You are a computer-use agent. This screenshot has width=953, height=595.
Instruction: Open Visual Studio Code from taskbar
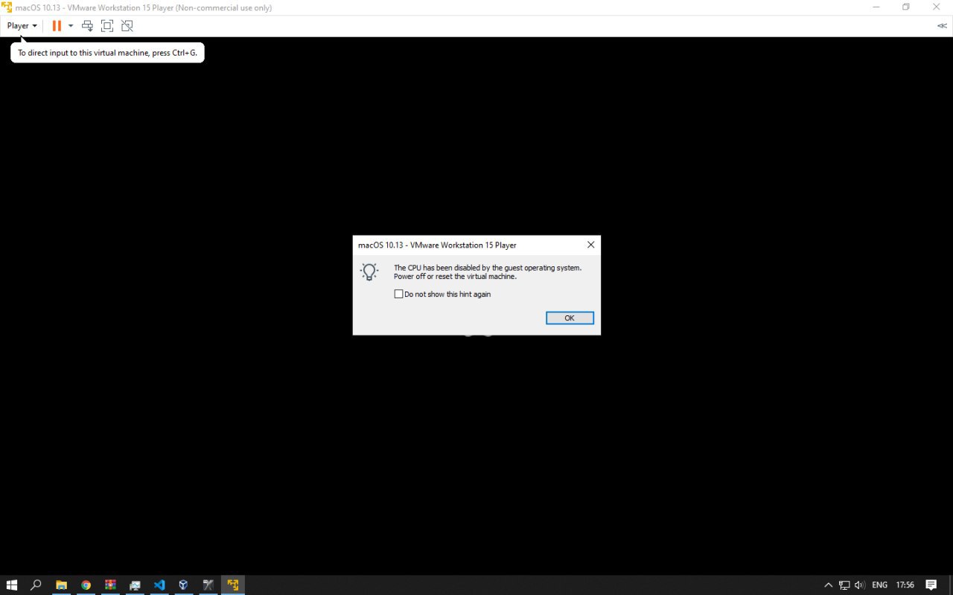[x=159, y=585]
